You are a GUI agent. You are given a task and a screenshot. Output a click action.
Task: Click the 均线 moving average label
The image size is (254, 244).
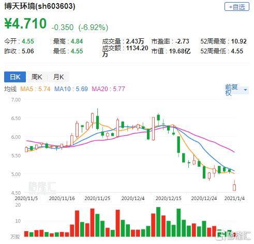pos(10,89)
